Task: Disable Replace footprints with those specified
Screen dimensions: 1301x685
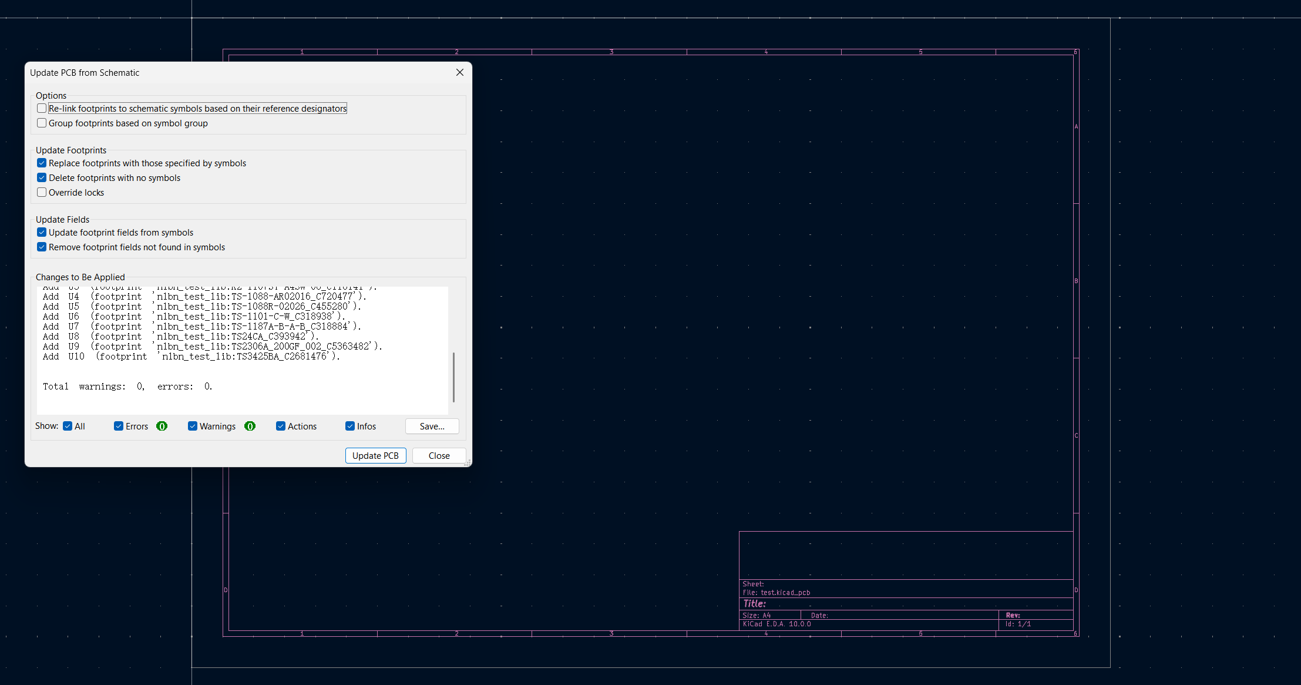Action: pos(42,163)
